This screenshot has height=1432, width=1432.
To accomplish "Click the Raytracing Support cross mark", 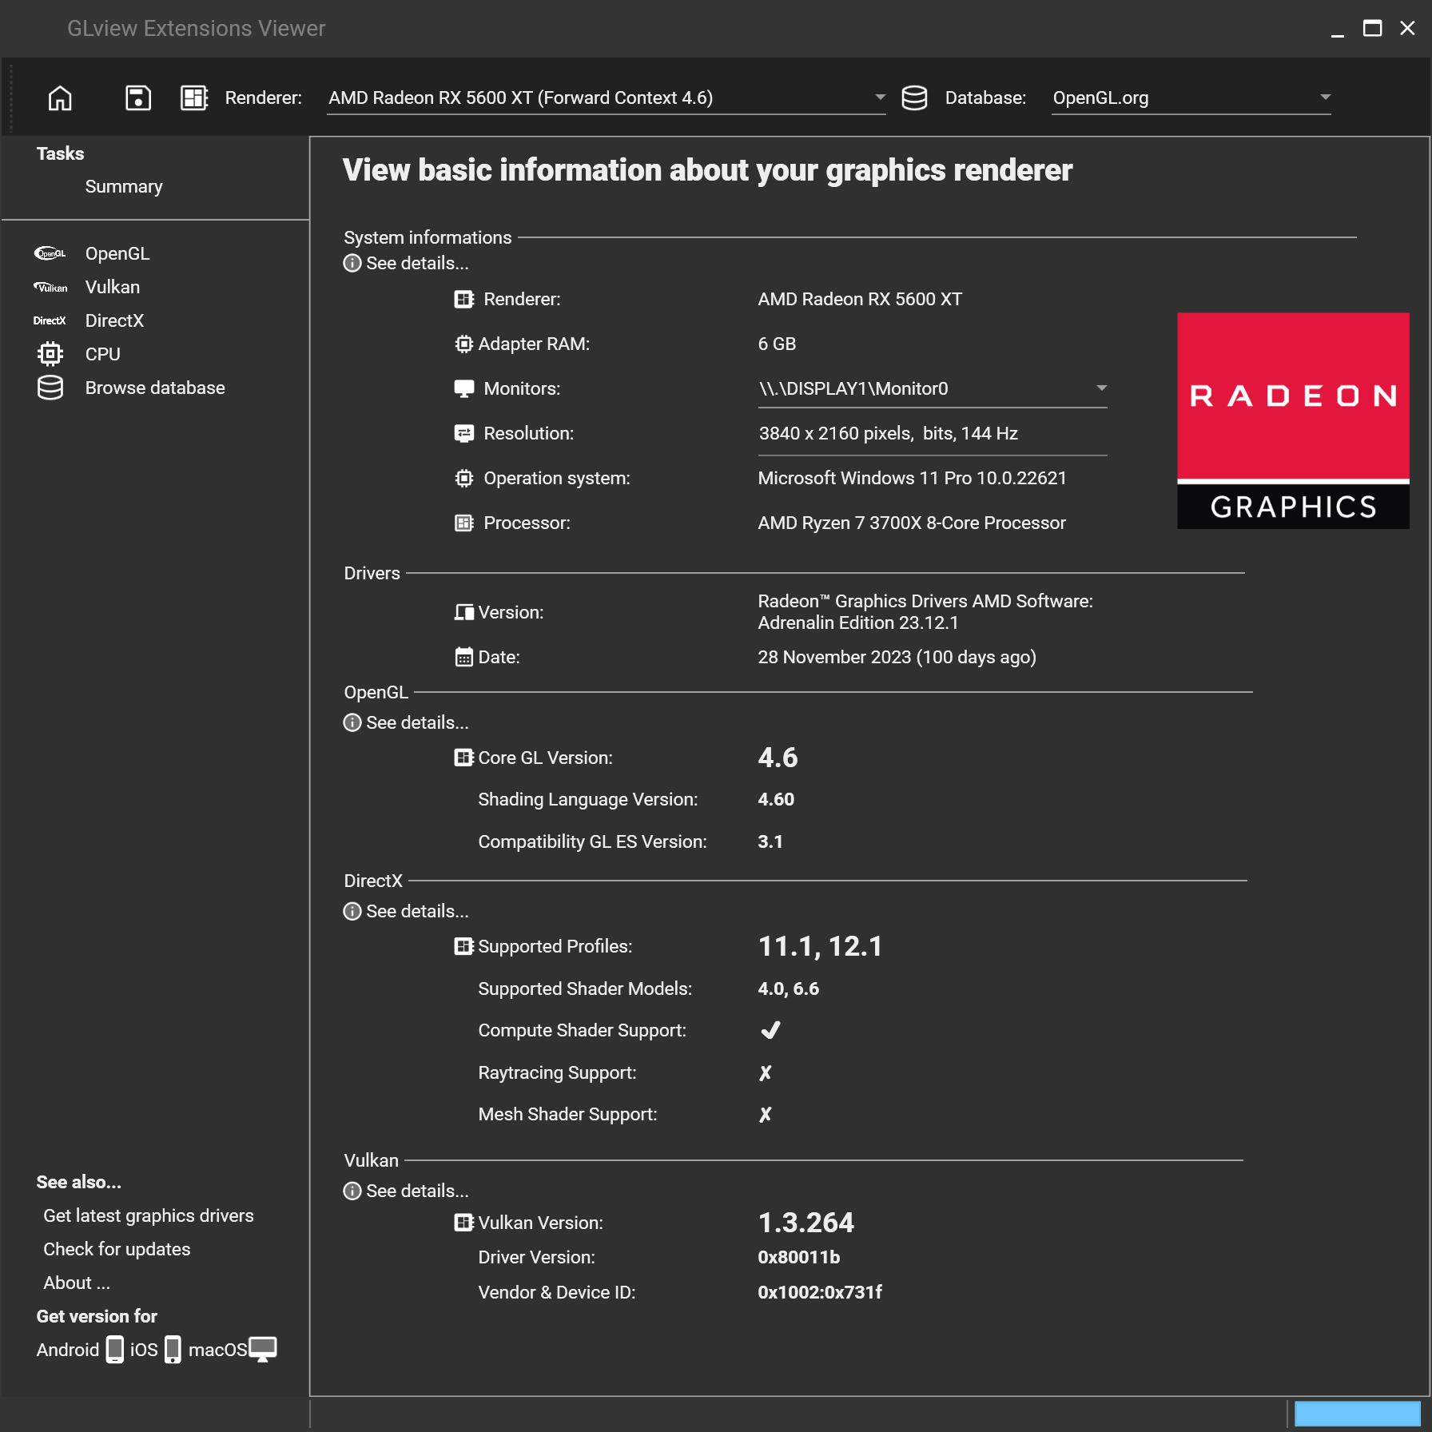I will point(766,1073).
